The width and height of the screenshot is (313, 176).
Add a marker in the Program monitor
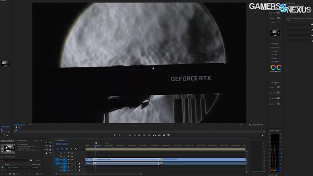pos(114,135)
